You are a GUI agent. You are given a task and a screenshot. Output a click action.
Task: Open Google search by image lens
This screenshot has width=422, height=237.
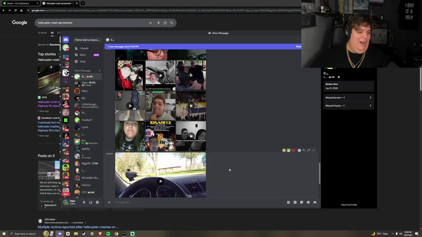tap(165, 23)
